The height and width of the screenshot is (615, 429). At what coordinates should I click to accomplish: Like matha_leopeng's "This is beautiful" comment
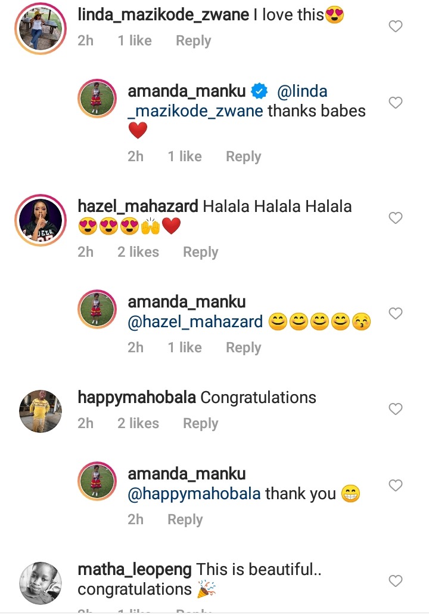(396, 581)
